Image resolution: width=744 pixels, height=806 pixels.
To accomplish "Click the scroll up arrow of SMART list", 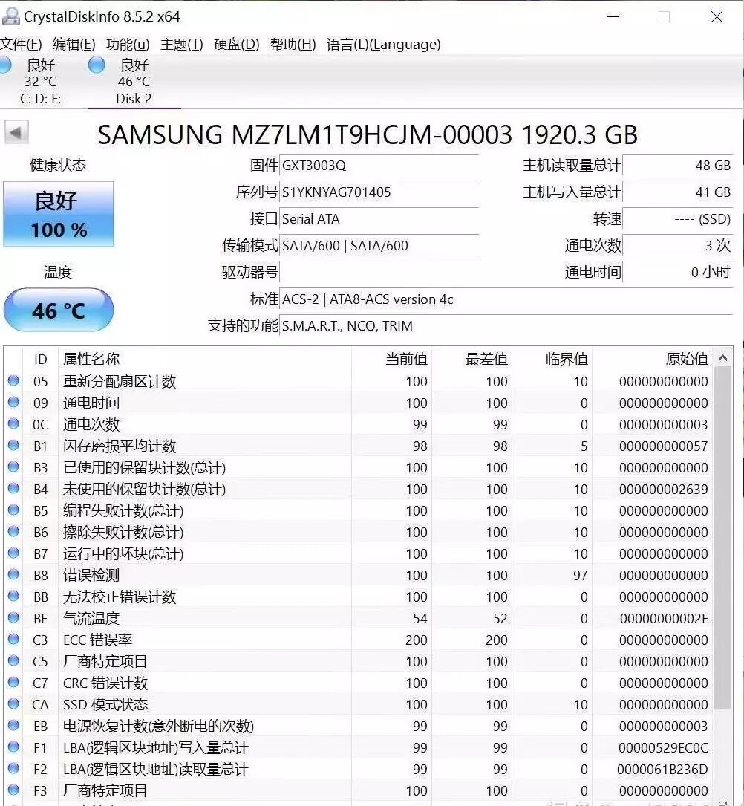I will pyautogui.click(x=723, y=358).
